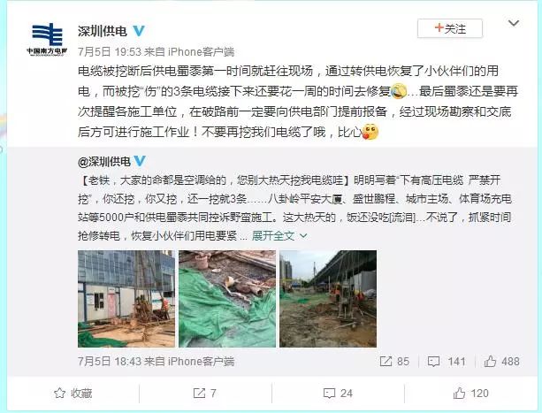Like this post with 120 thumbs-up
Image resolution: width=542 pixels, height=413 pixels.
[x=470, y=393]
